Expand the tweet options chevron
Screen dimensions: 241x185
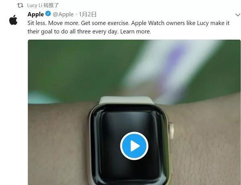[x=238, y=15]
